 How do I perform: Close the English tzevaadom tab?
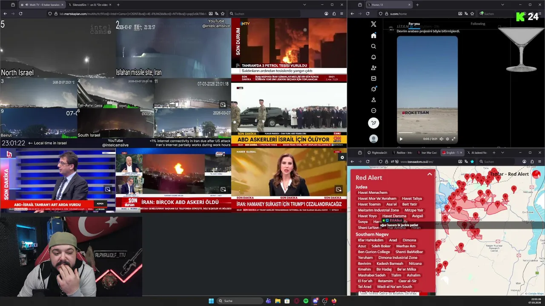click(x=461, y=153)
